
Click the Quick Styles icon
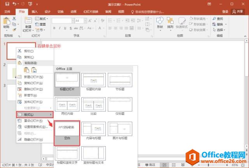coord(182,21)
